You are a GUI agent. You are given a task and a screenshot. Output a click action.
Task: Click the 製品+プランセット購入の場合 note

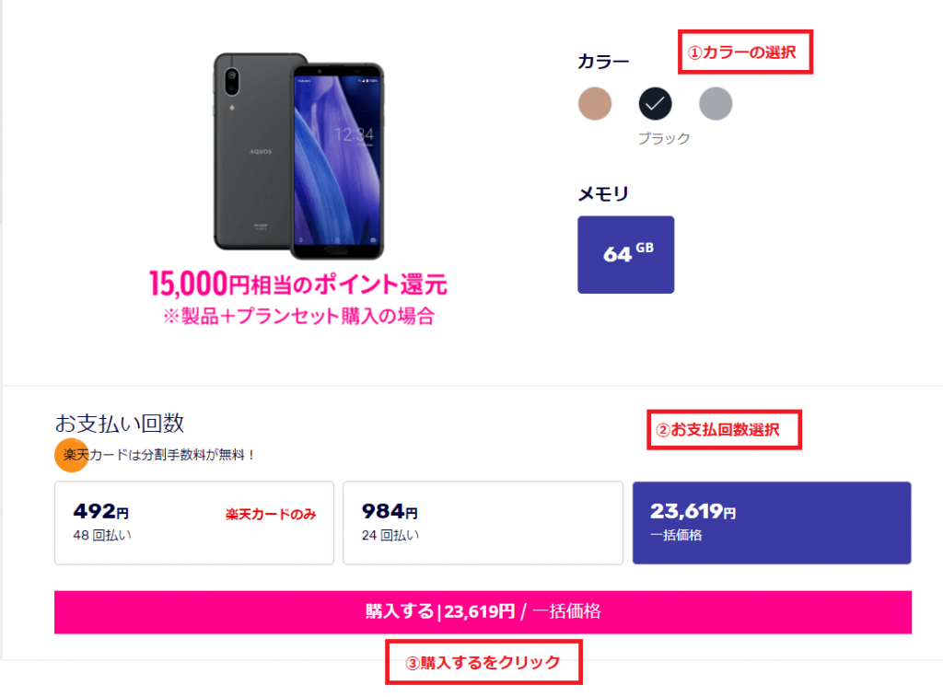point(299,316)
